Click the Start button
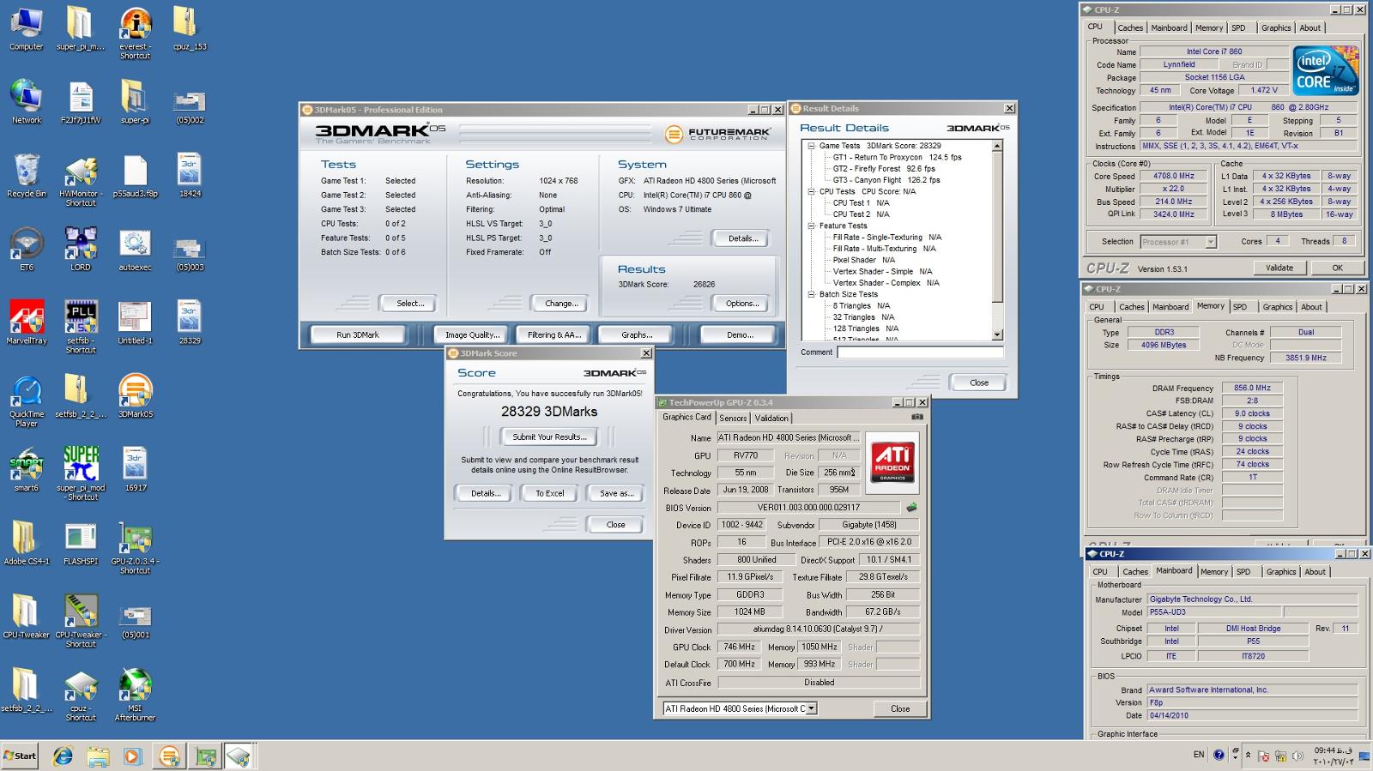The width and height of the screenshot is (1373, 771). [x=20, y=756]
